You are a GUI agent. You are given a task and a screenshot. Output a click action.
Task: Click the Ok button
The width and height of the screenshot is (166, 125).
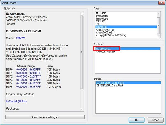tap(136, 120)
